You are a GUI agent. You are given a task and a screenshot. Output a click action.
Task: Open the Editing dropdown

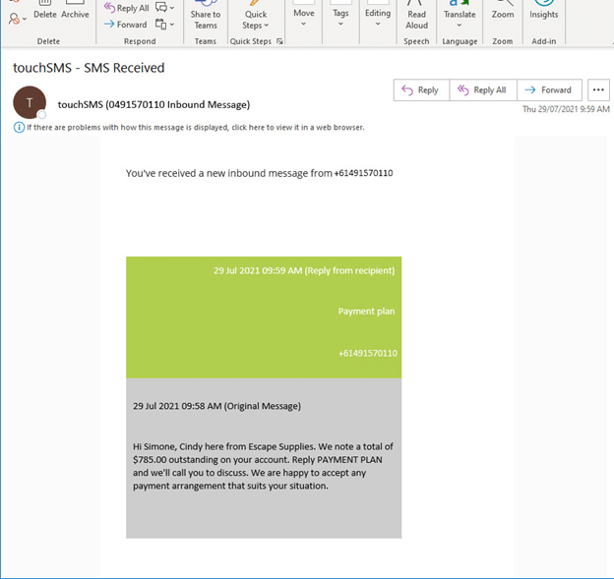[x=378, y=18]
